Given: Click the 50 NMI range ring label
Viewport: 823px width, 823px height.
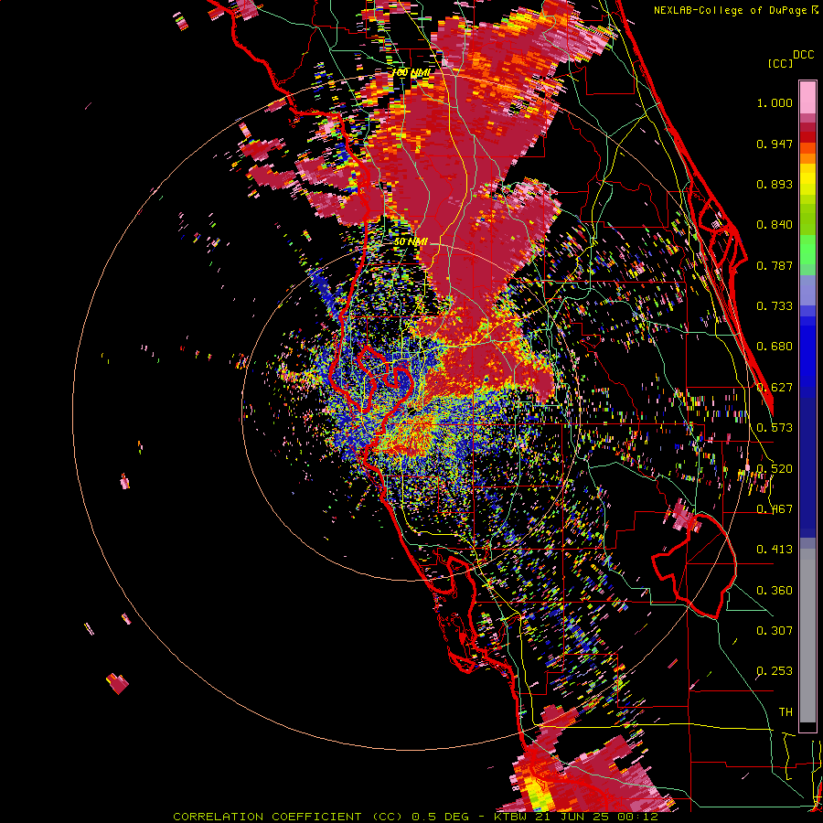Looking at the screenshot, I should tap(411, 242).
